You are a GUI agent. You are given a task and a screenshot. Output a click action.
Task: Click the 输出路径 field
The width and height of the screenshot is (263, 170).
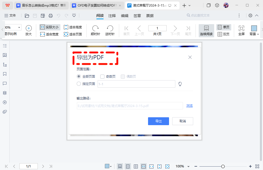130,106
